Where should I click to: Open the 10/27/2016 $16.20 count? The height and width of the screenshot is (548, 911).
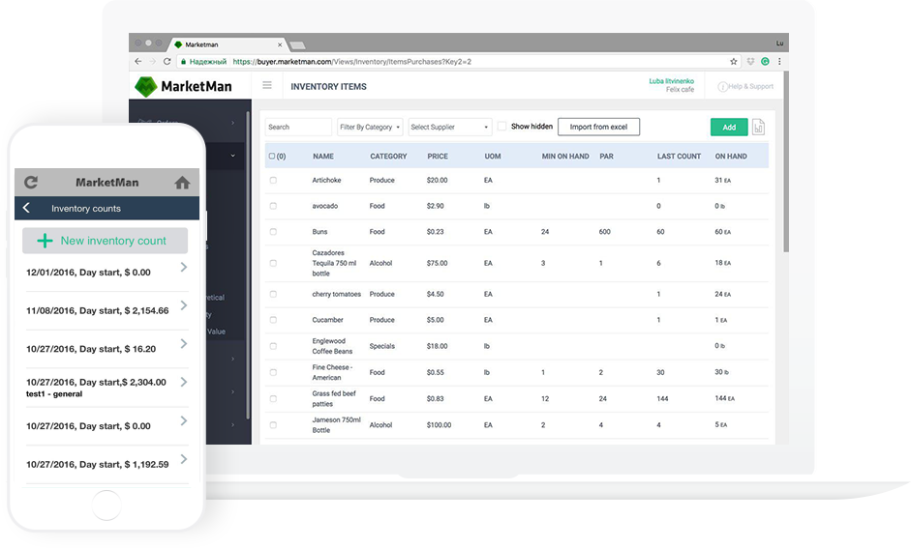[106, 349]
